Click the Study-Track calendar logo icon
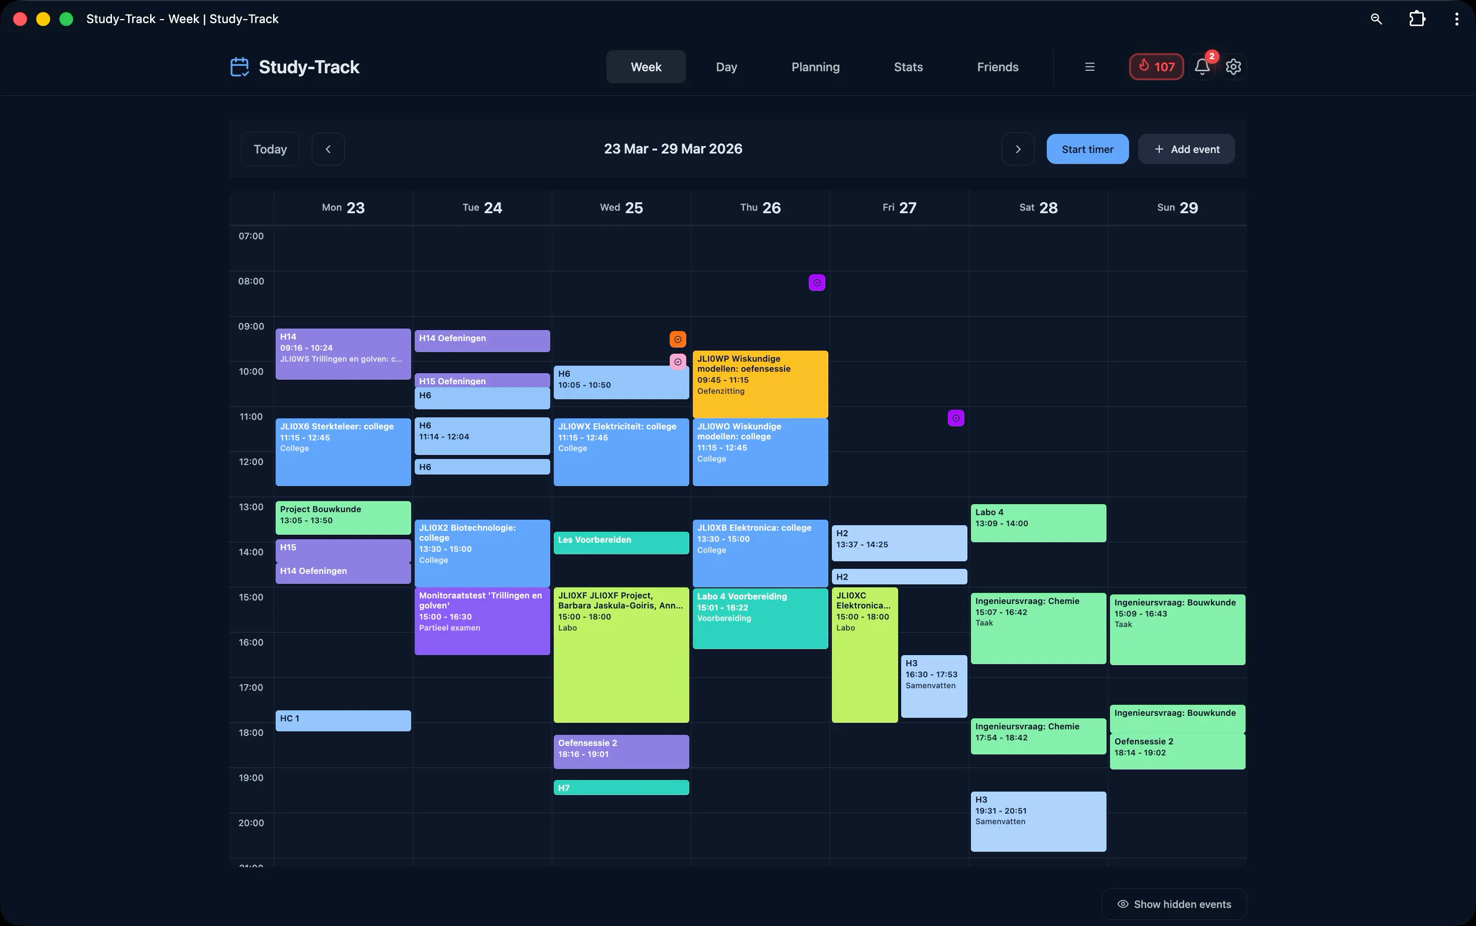 click(239, 67)
